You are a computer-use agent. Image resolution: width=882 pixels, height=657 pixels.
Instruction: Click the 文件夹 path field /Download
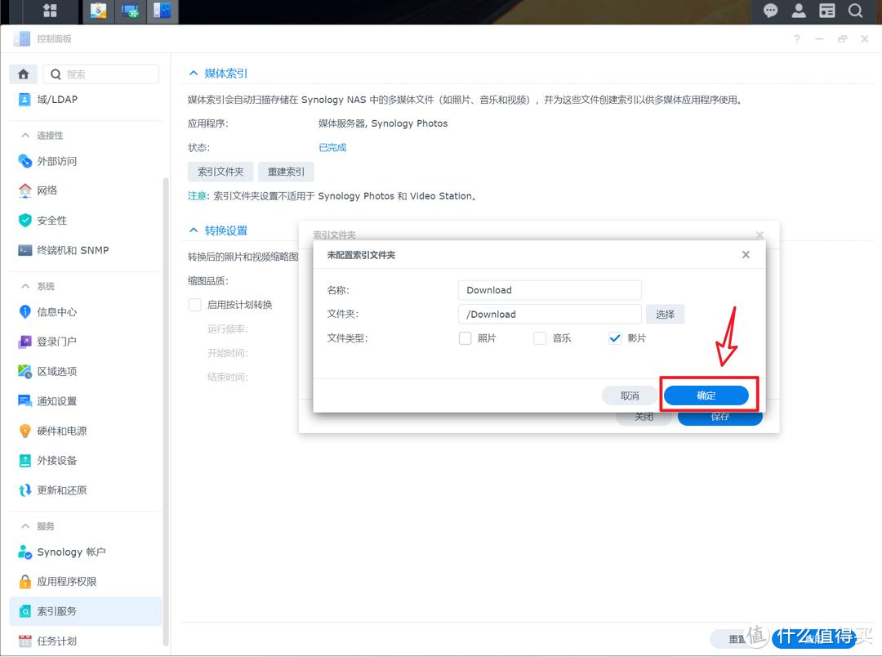tap(550, 314)
